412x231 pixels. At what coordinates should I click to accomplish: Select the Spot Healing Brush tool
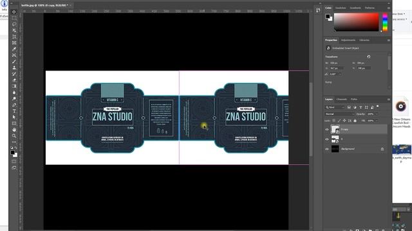tap(14, 55)
